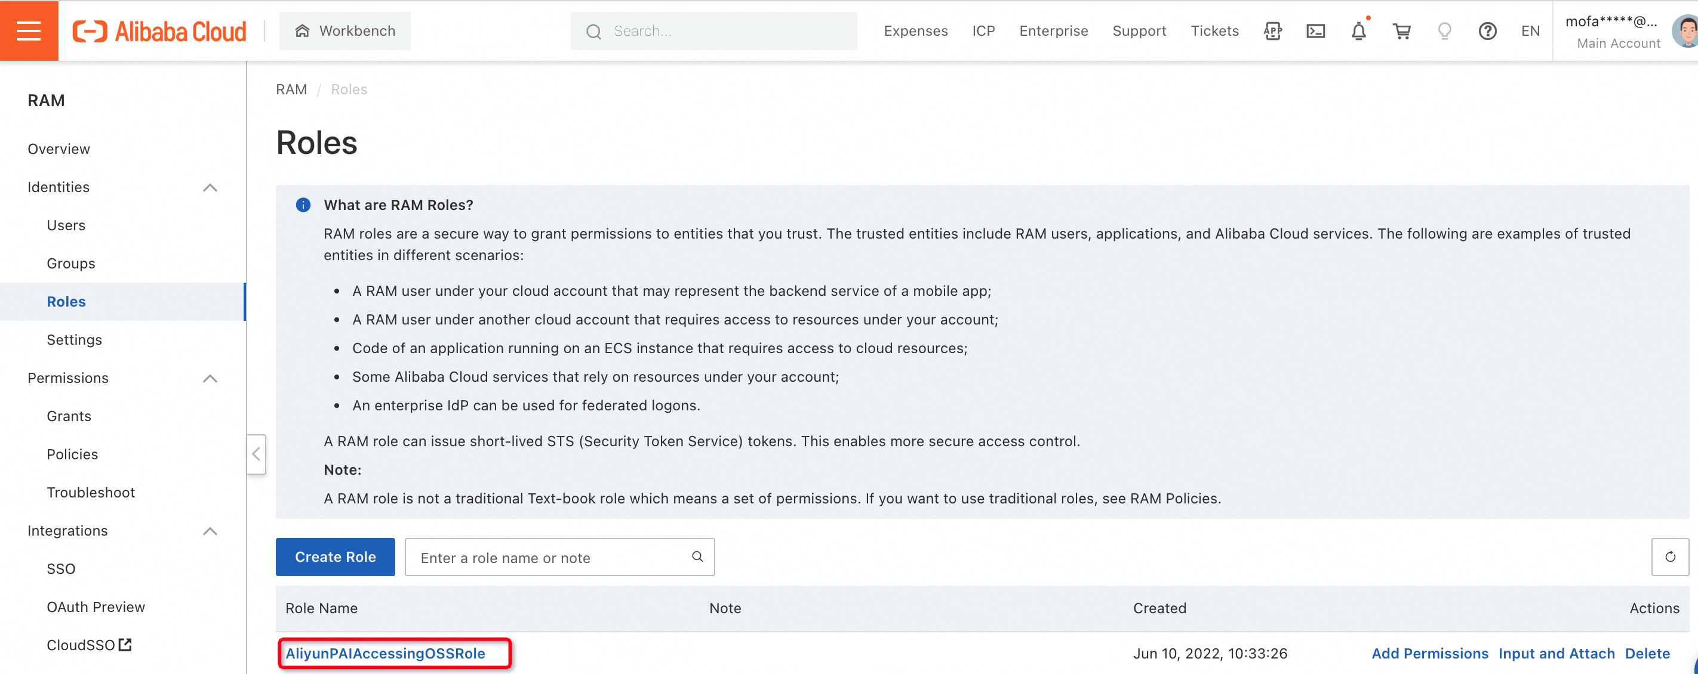
Task: Go to RAM Overview
Action: click(x=59, y=149)
